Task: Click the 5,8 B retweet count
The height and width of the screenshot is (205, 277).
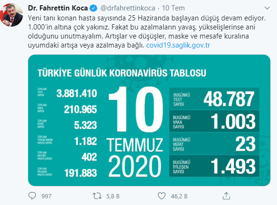Action: 113,196
